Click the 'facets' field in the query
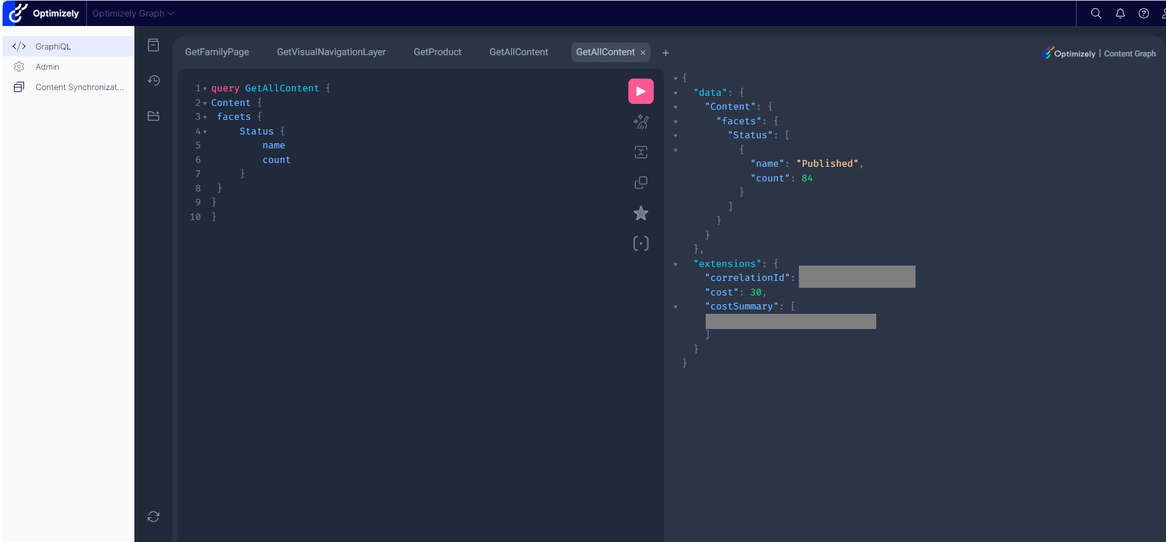Viewport: 1166px width, 542px height. point(234,117)
